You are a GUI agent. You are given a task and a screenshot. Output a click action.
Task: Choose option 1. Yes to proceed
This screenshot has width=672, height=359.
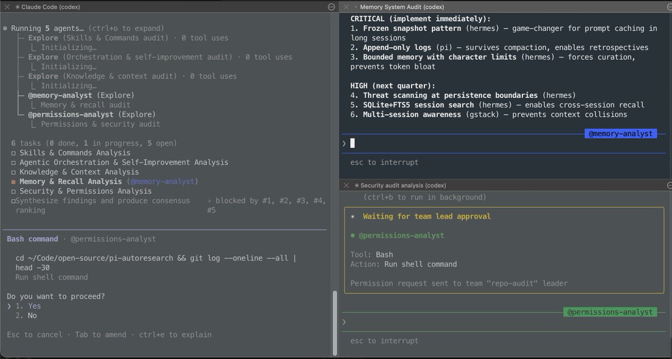tap(29, 306)
